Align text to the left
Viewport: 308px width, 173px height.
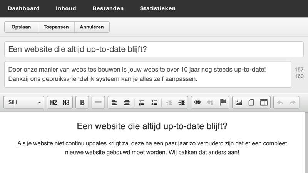[114, 102]
